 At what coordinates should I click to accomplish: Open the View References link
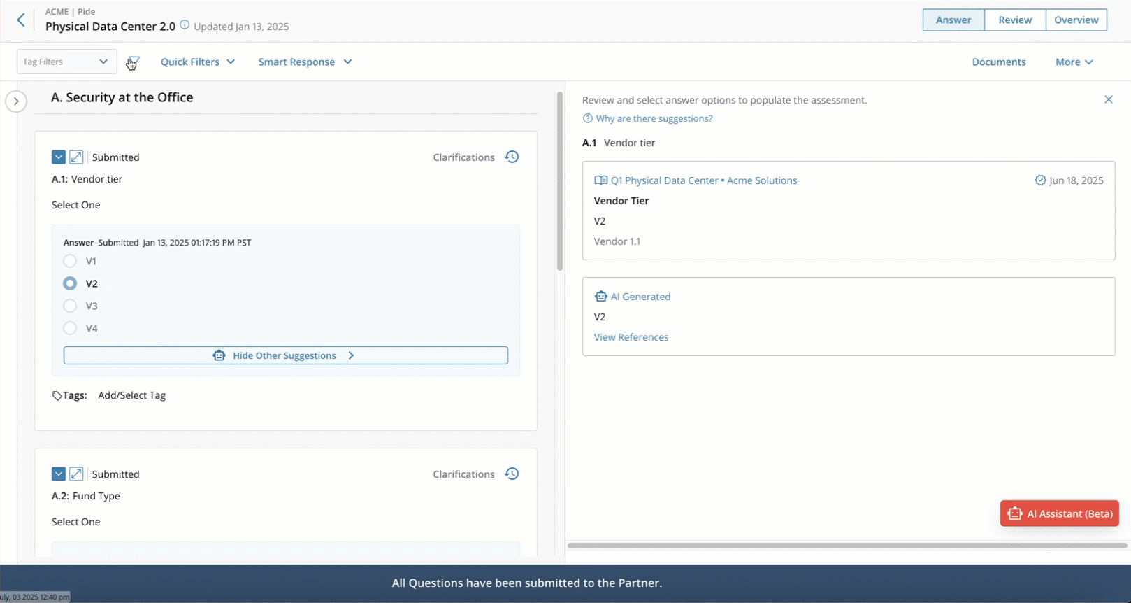coord(631,337)
